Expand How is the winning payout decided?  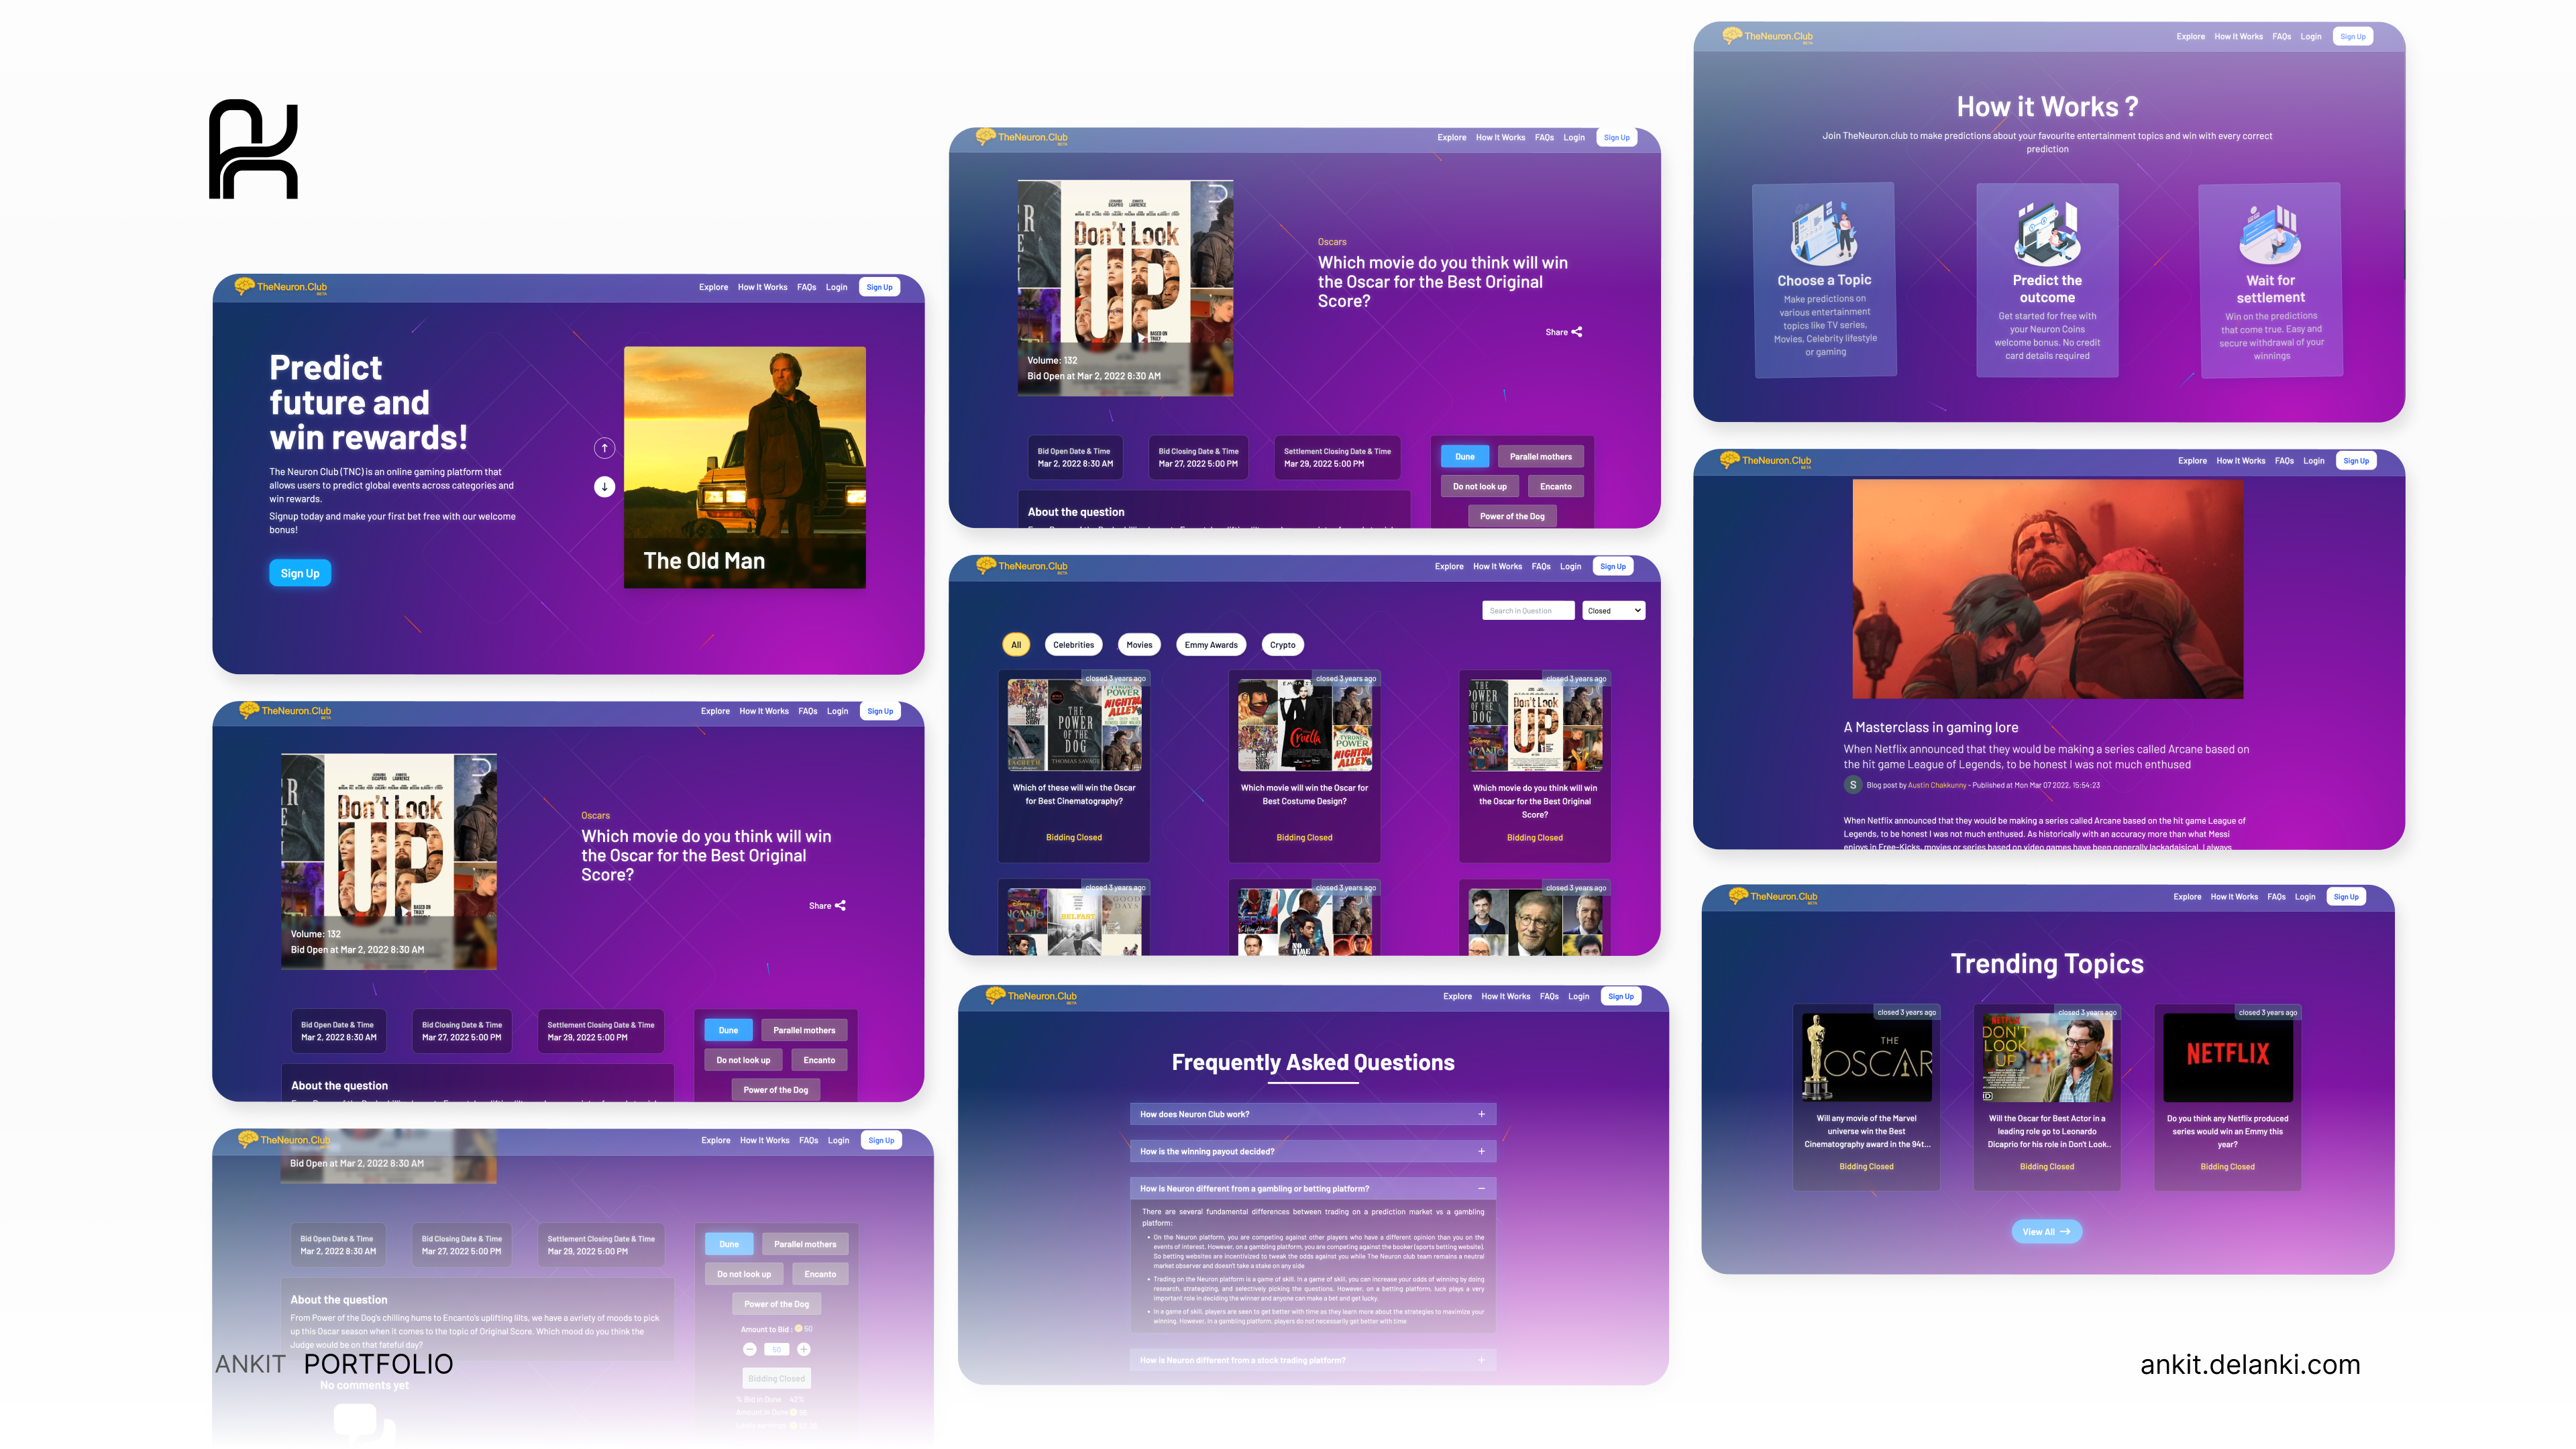[1313, 1151]
